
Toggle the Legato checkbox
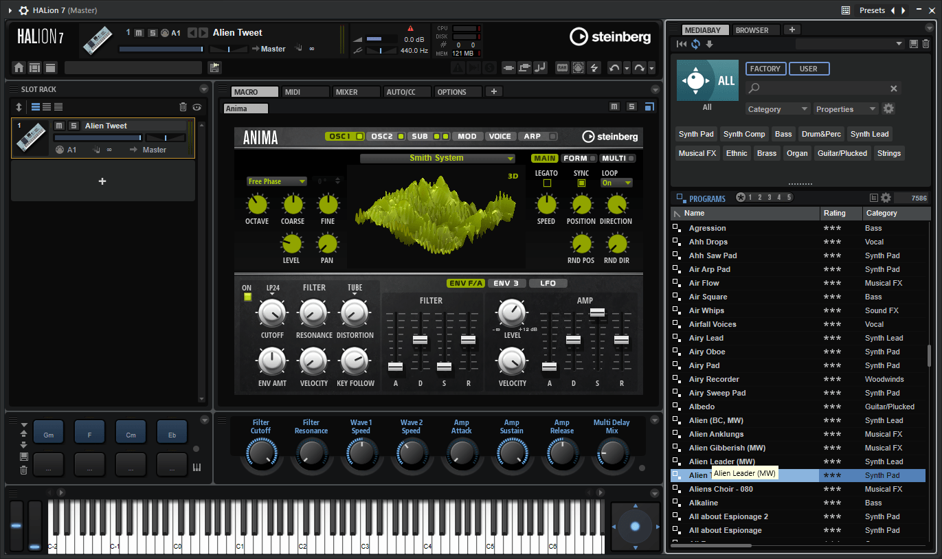click(547, 183)
